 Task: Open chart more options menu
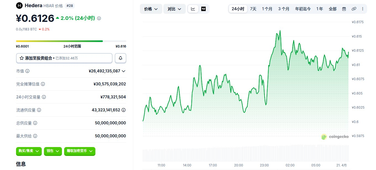363,9
